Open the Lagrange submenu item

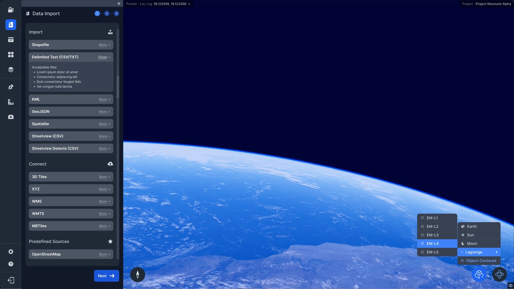coord(479,252)
